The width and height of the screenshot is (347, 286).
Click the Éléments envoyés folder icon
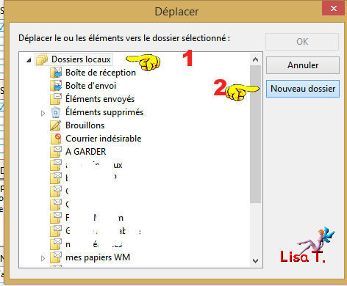pyautogui.click(x=56, y=99)
